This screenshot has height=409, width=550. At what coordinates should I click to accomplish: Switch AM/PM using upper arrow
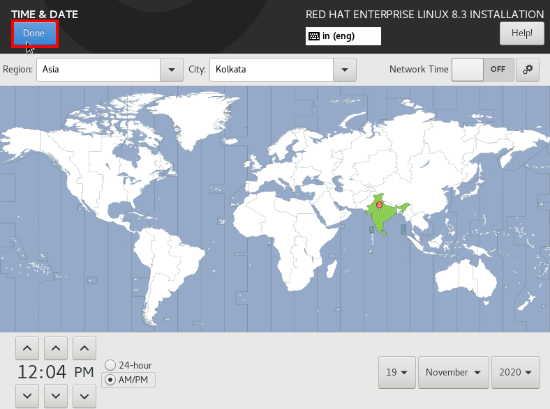coord(84,348)
